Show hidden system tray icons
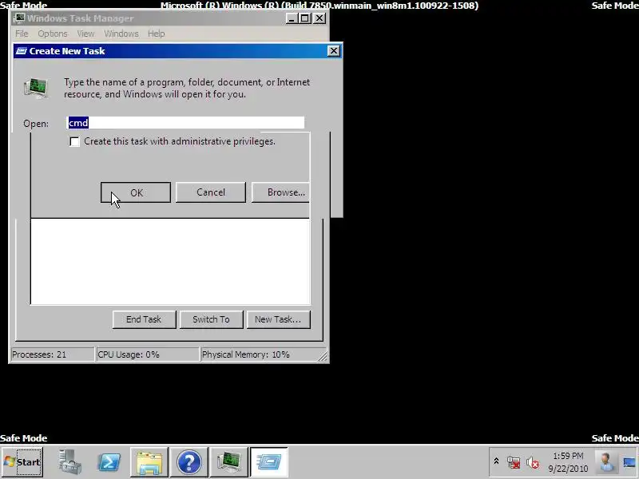Viewport: 639px width, 479px height. click(496, 461)
